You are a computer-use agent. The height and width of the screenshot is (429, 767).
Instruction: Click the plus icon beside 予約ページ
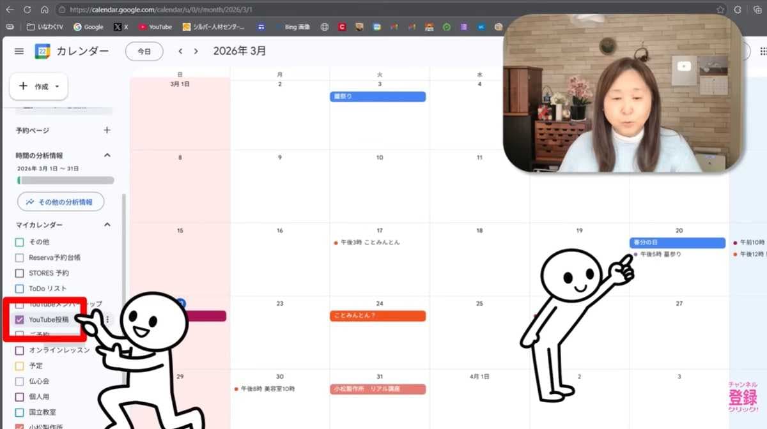click(107, 130)
